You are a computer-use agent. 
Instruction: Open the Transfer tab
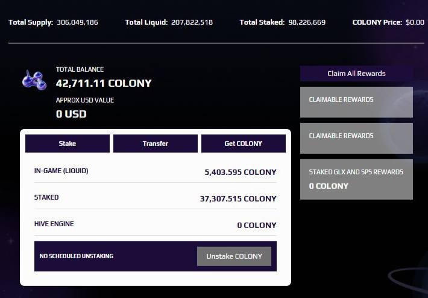click(x=156, y=144)
